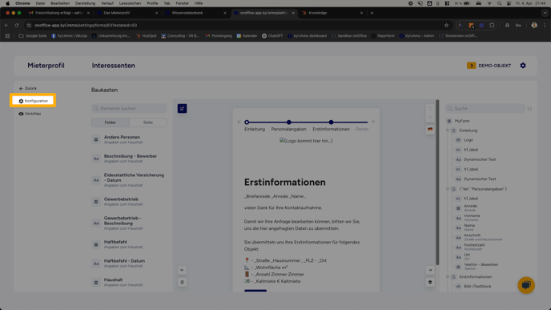Select the first h1_label under Einleitung
551x310 pixels.
pyautogui.click(x=471, y=150)
